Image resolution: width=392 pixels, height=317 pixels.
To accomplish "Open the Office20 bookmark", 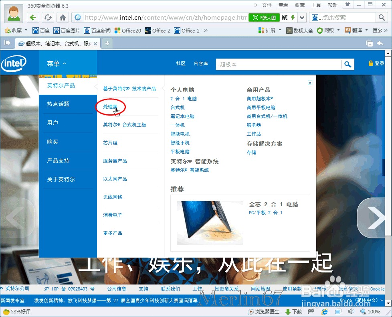I will point(128,30).
